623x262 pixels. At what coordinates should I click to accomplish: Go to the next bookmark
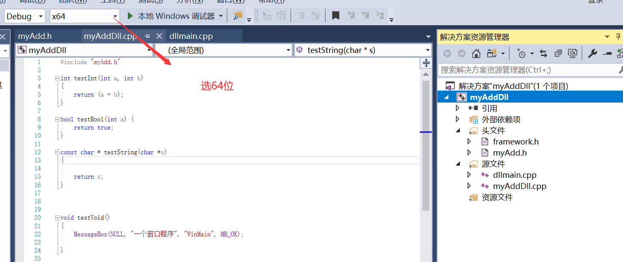tap(365, 15)
